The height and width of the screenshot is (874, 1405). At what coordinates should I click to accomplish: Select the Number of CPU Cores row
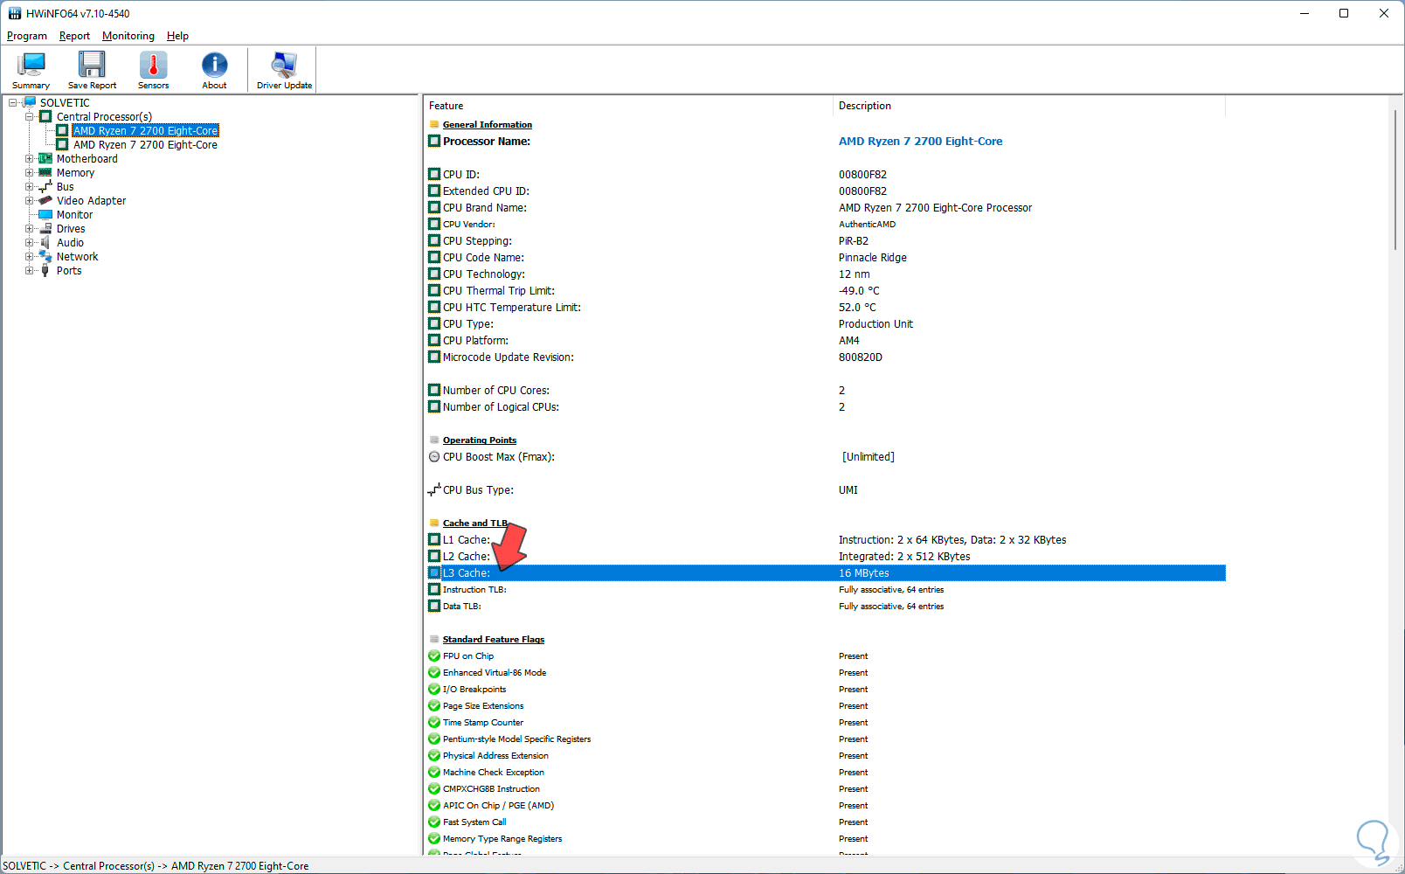pyautogui.click(x=826, y=391)
